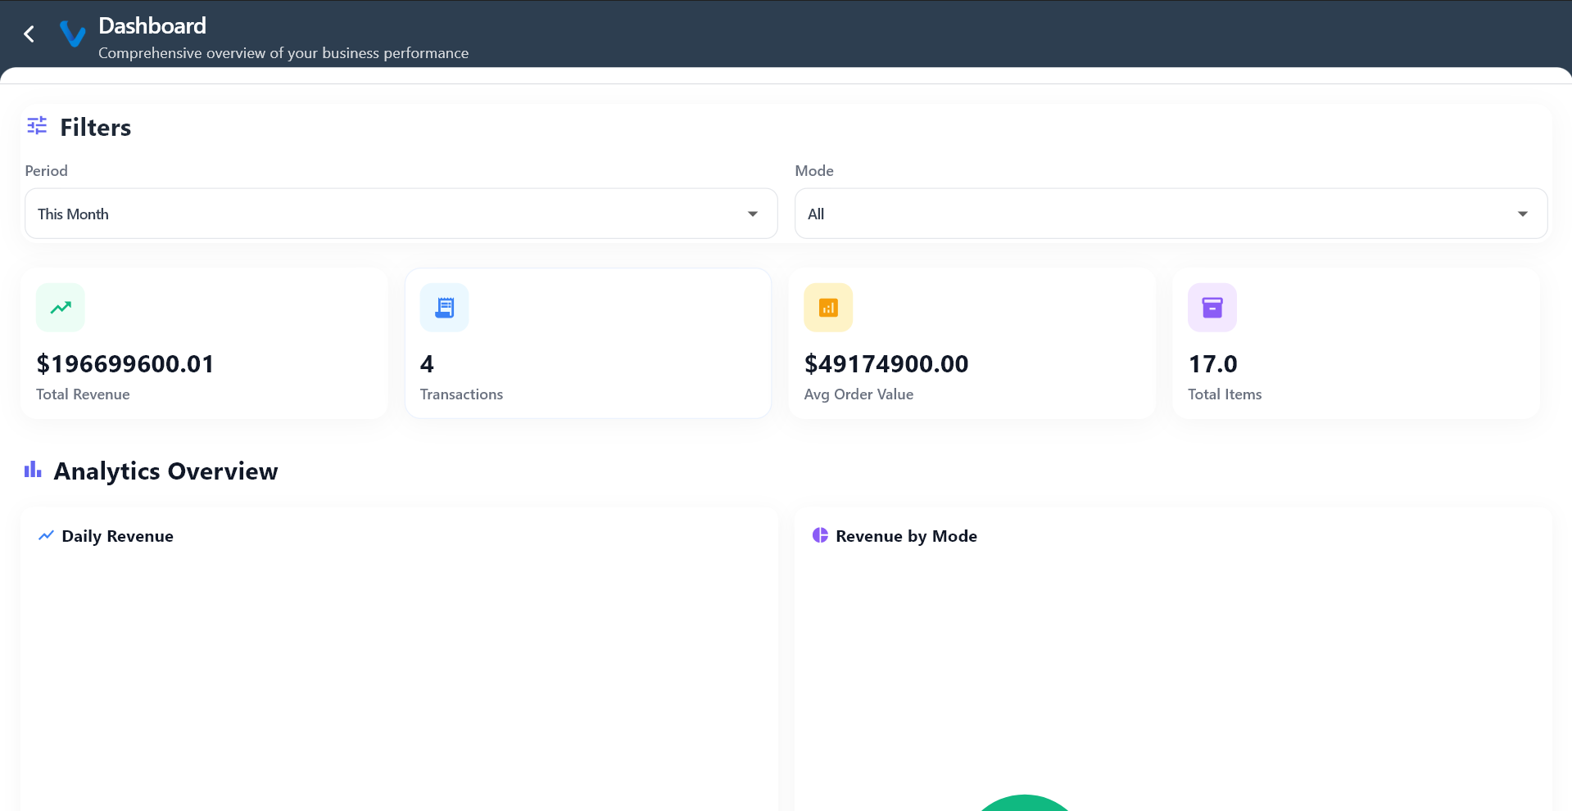Click the blue V app logo
Screen dimensions: 1572x811
click(73, 34)
